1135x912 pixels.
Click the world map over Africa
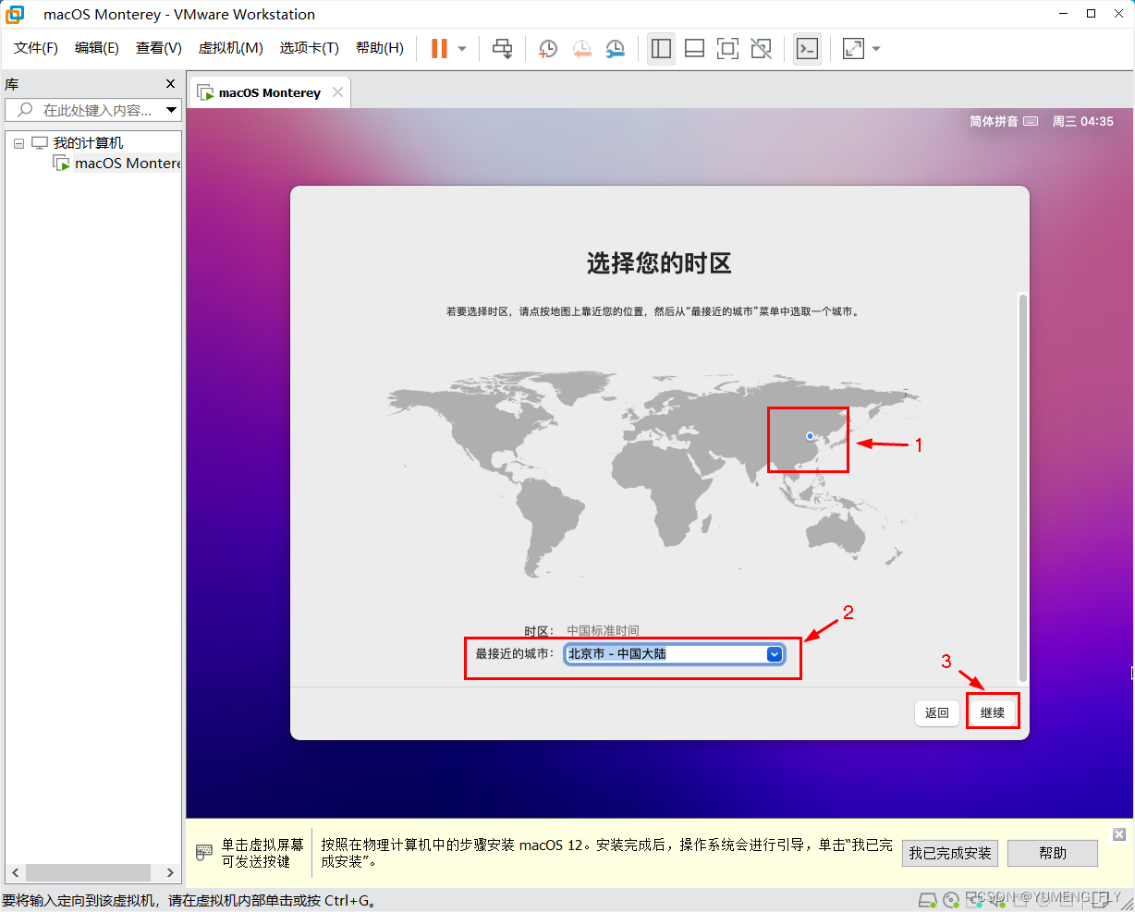667,490
